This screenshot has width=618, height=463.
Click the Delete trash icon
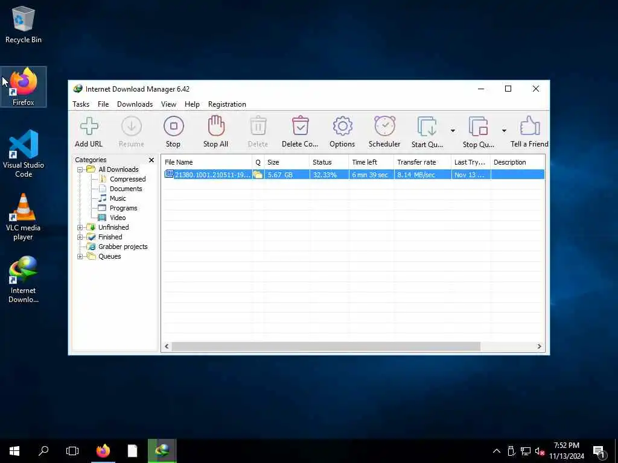click(258, 126)
